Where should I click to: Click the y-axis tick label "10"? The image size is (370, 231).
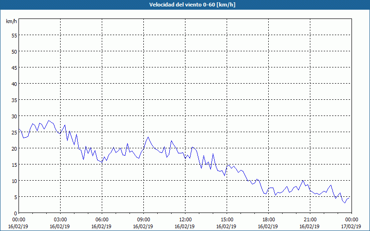coord(14,181)
